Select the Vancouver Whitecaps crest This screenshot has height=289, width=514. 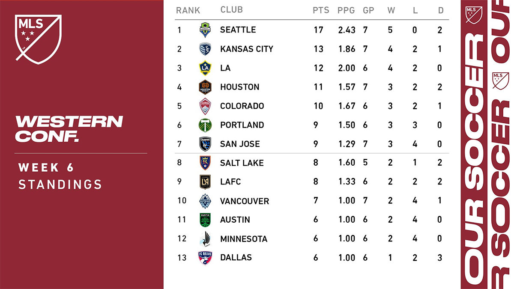click(205, 201)
